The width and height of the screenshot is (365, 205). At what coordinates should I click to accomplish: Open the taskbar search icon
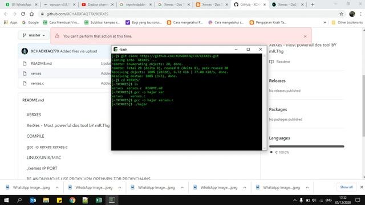19,200
